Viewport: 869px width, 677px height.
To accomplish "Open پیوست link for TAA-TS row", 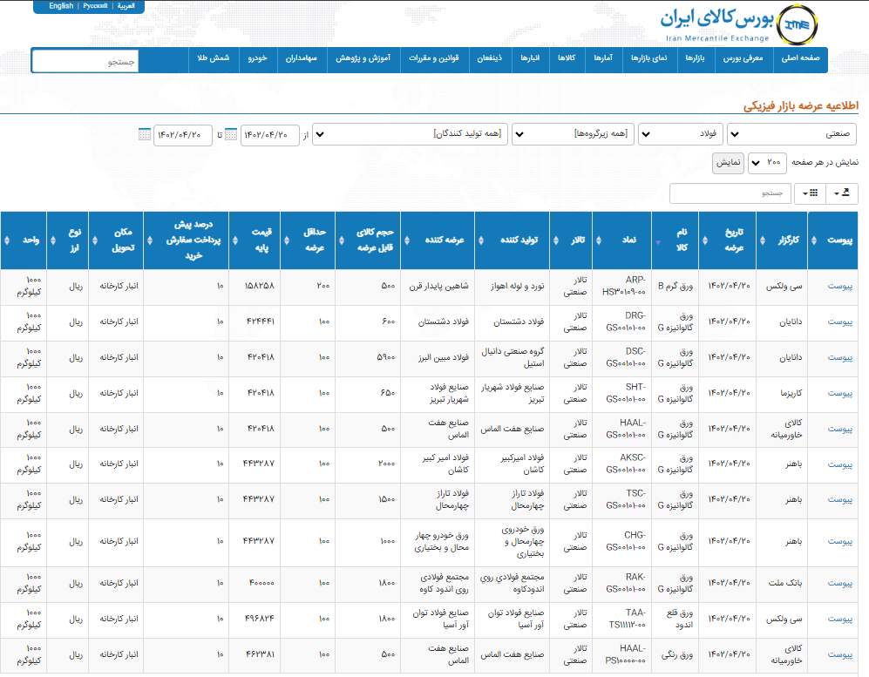I will 840,619.
